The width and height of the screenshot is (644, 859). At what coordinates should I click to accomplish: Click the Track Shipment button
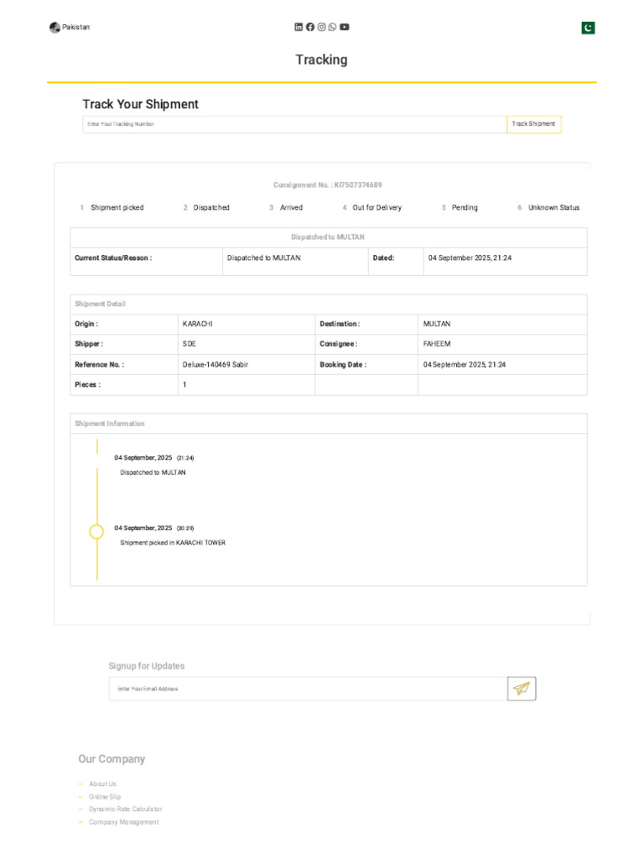[534, 124]
